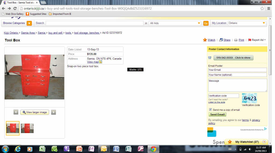Image resolution: width=275 pixels, height=153 pixels.
Task: Click the Share ad icon
Action: tap(221, 40)
